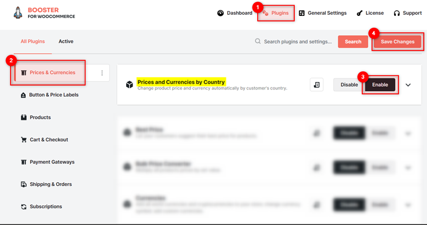Open General Settings
The height and width of the screenshot is (225, 427).
(x=323, y=13)
